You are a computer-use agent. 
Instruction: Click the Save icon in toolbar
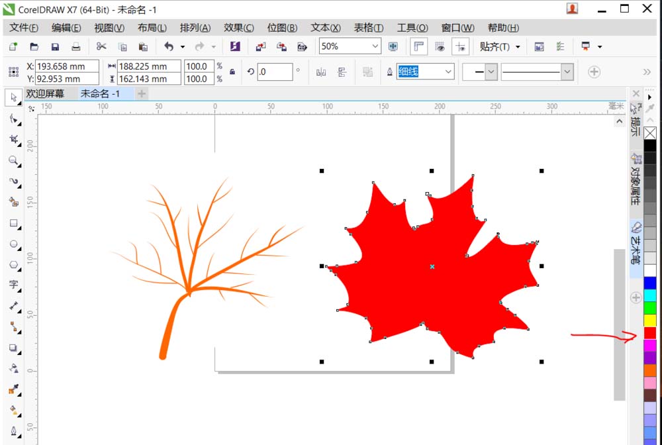pos(55,46)
